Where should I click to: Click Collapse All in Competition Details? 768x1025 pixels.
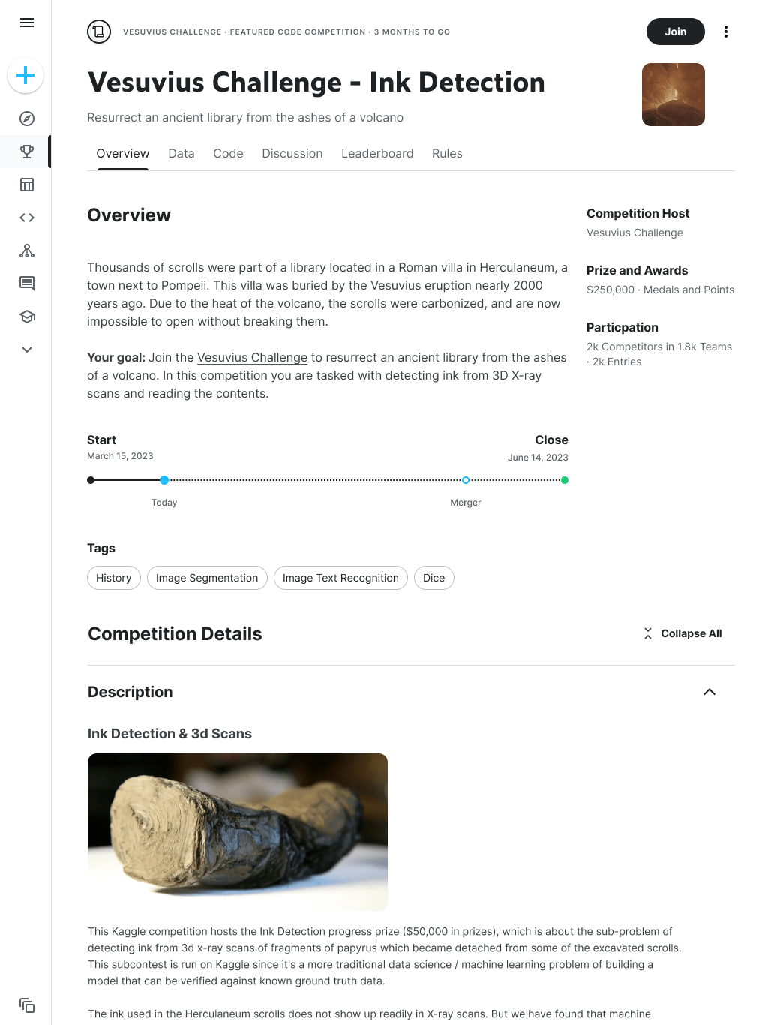pyautogui.click(x=682, y=633)
